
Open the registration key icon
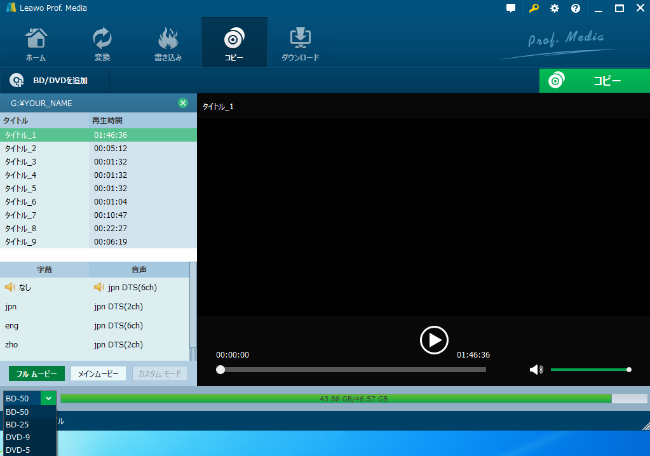[x=534, y=8]
